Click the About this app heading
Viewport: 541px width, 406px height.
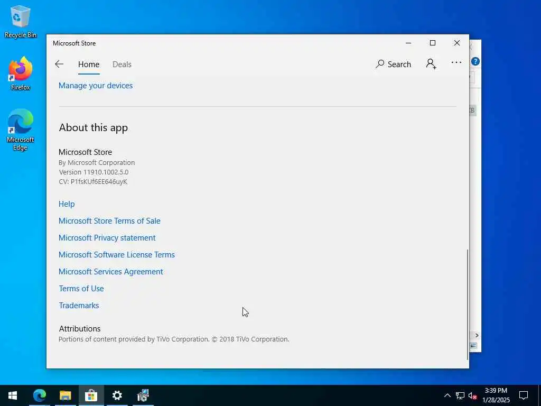[94, 128]
